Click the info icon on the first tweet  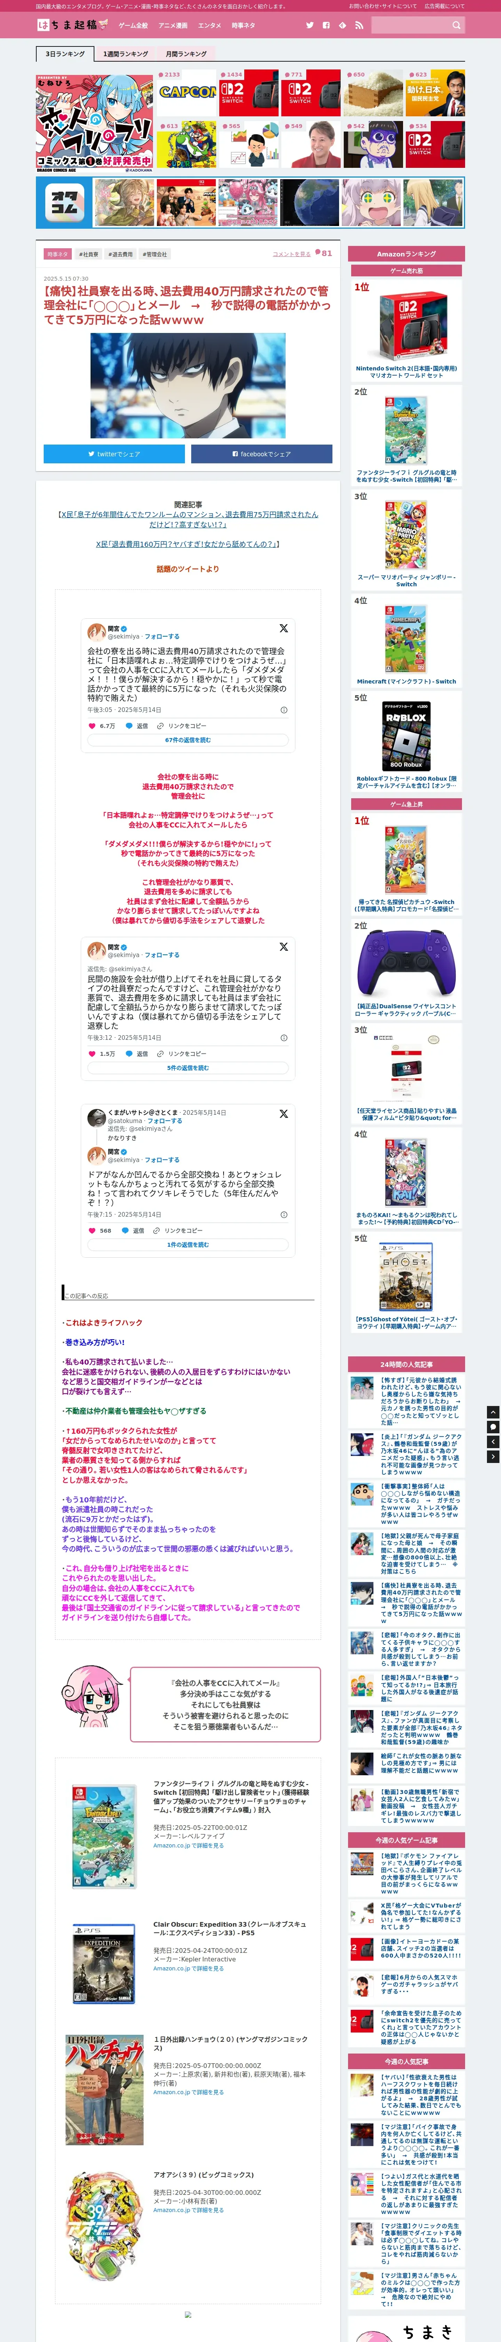(284, 710)
